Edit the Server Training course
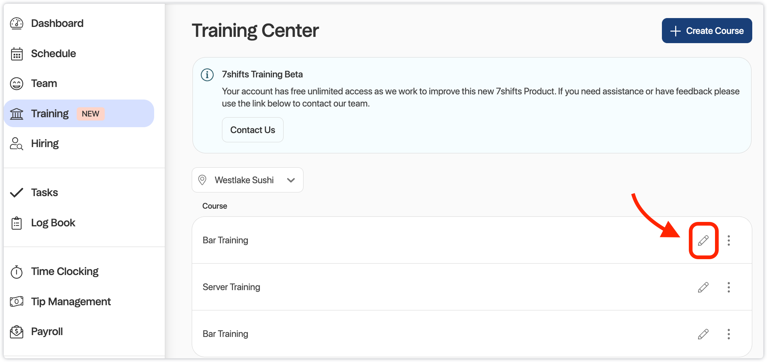Viewport: 767px width, 362px height. pyautogui.click(x=703, y=287)
